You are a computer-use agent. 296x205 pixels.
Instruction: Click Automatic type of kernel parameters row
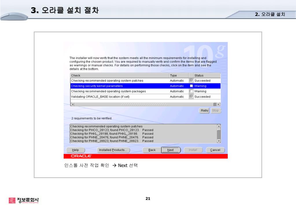[x=177, y=86]
